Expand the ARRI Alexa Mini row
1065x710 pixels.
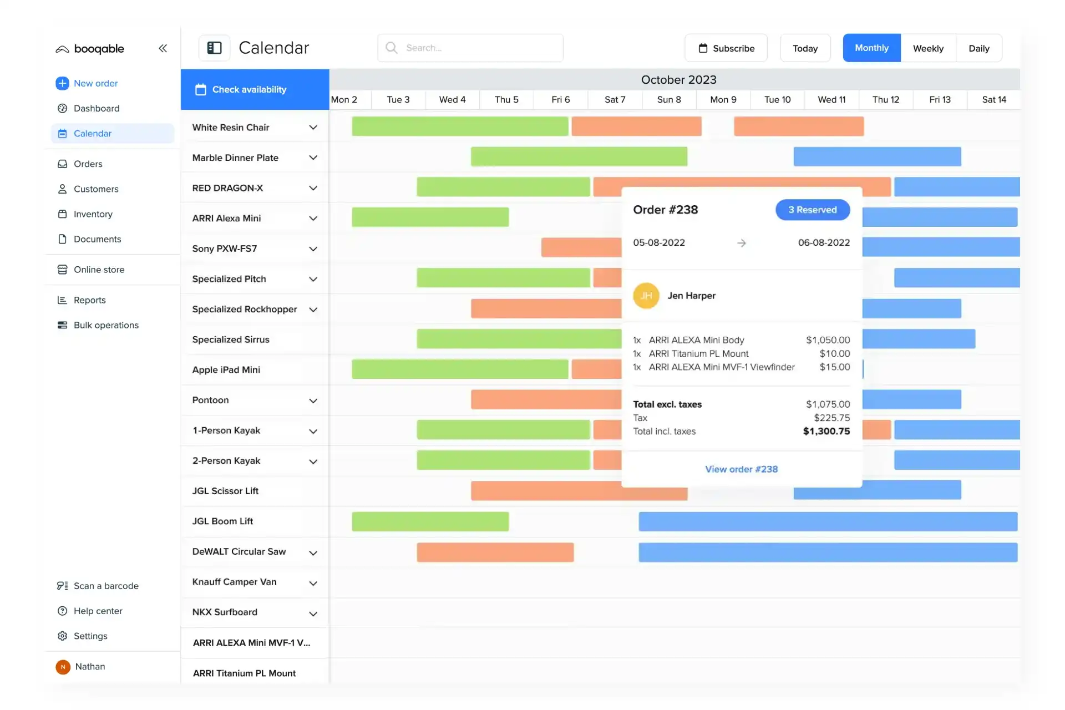pyautogui.click(x=313, y=219)
